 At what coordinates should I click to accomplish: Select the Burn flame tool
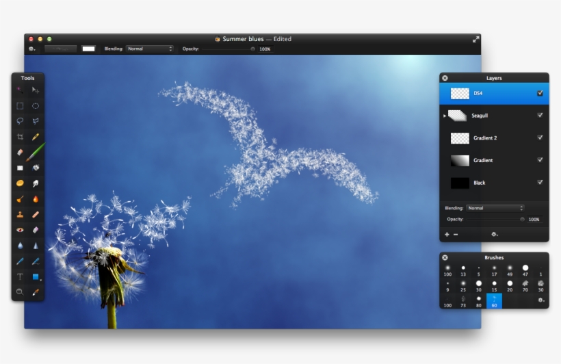pyautogui.click(x=36, y=199)
